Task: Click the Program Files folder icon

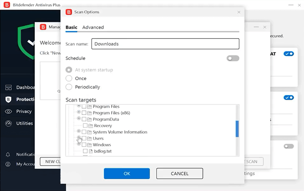Action: [89, 106]
